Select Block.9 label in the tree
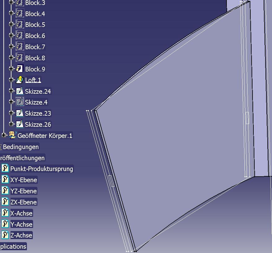This screenshot has height=253, width=272. pyautogui.click(x=35, y=69)
